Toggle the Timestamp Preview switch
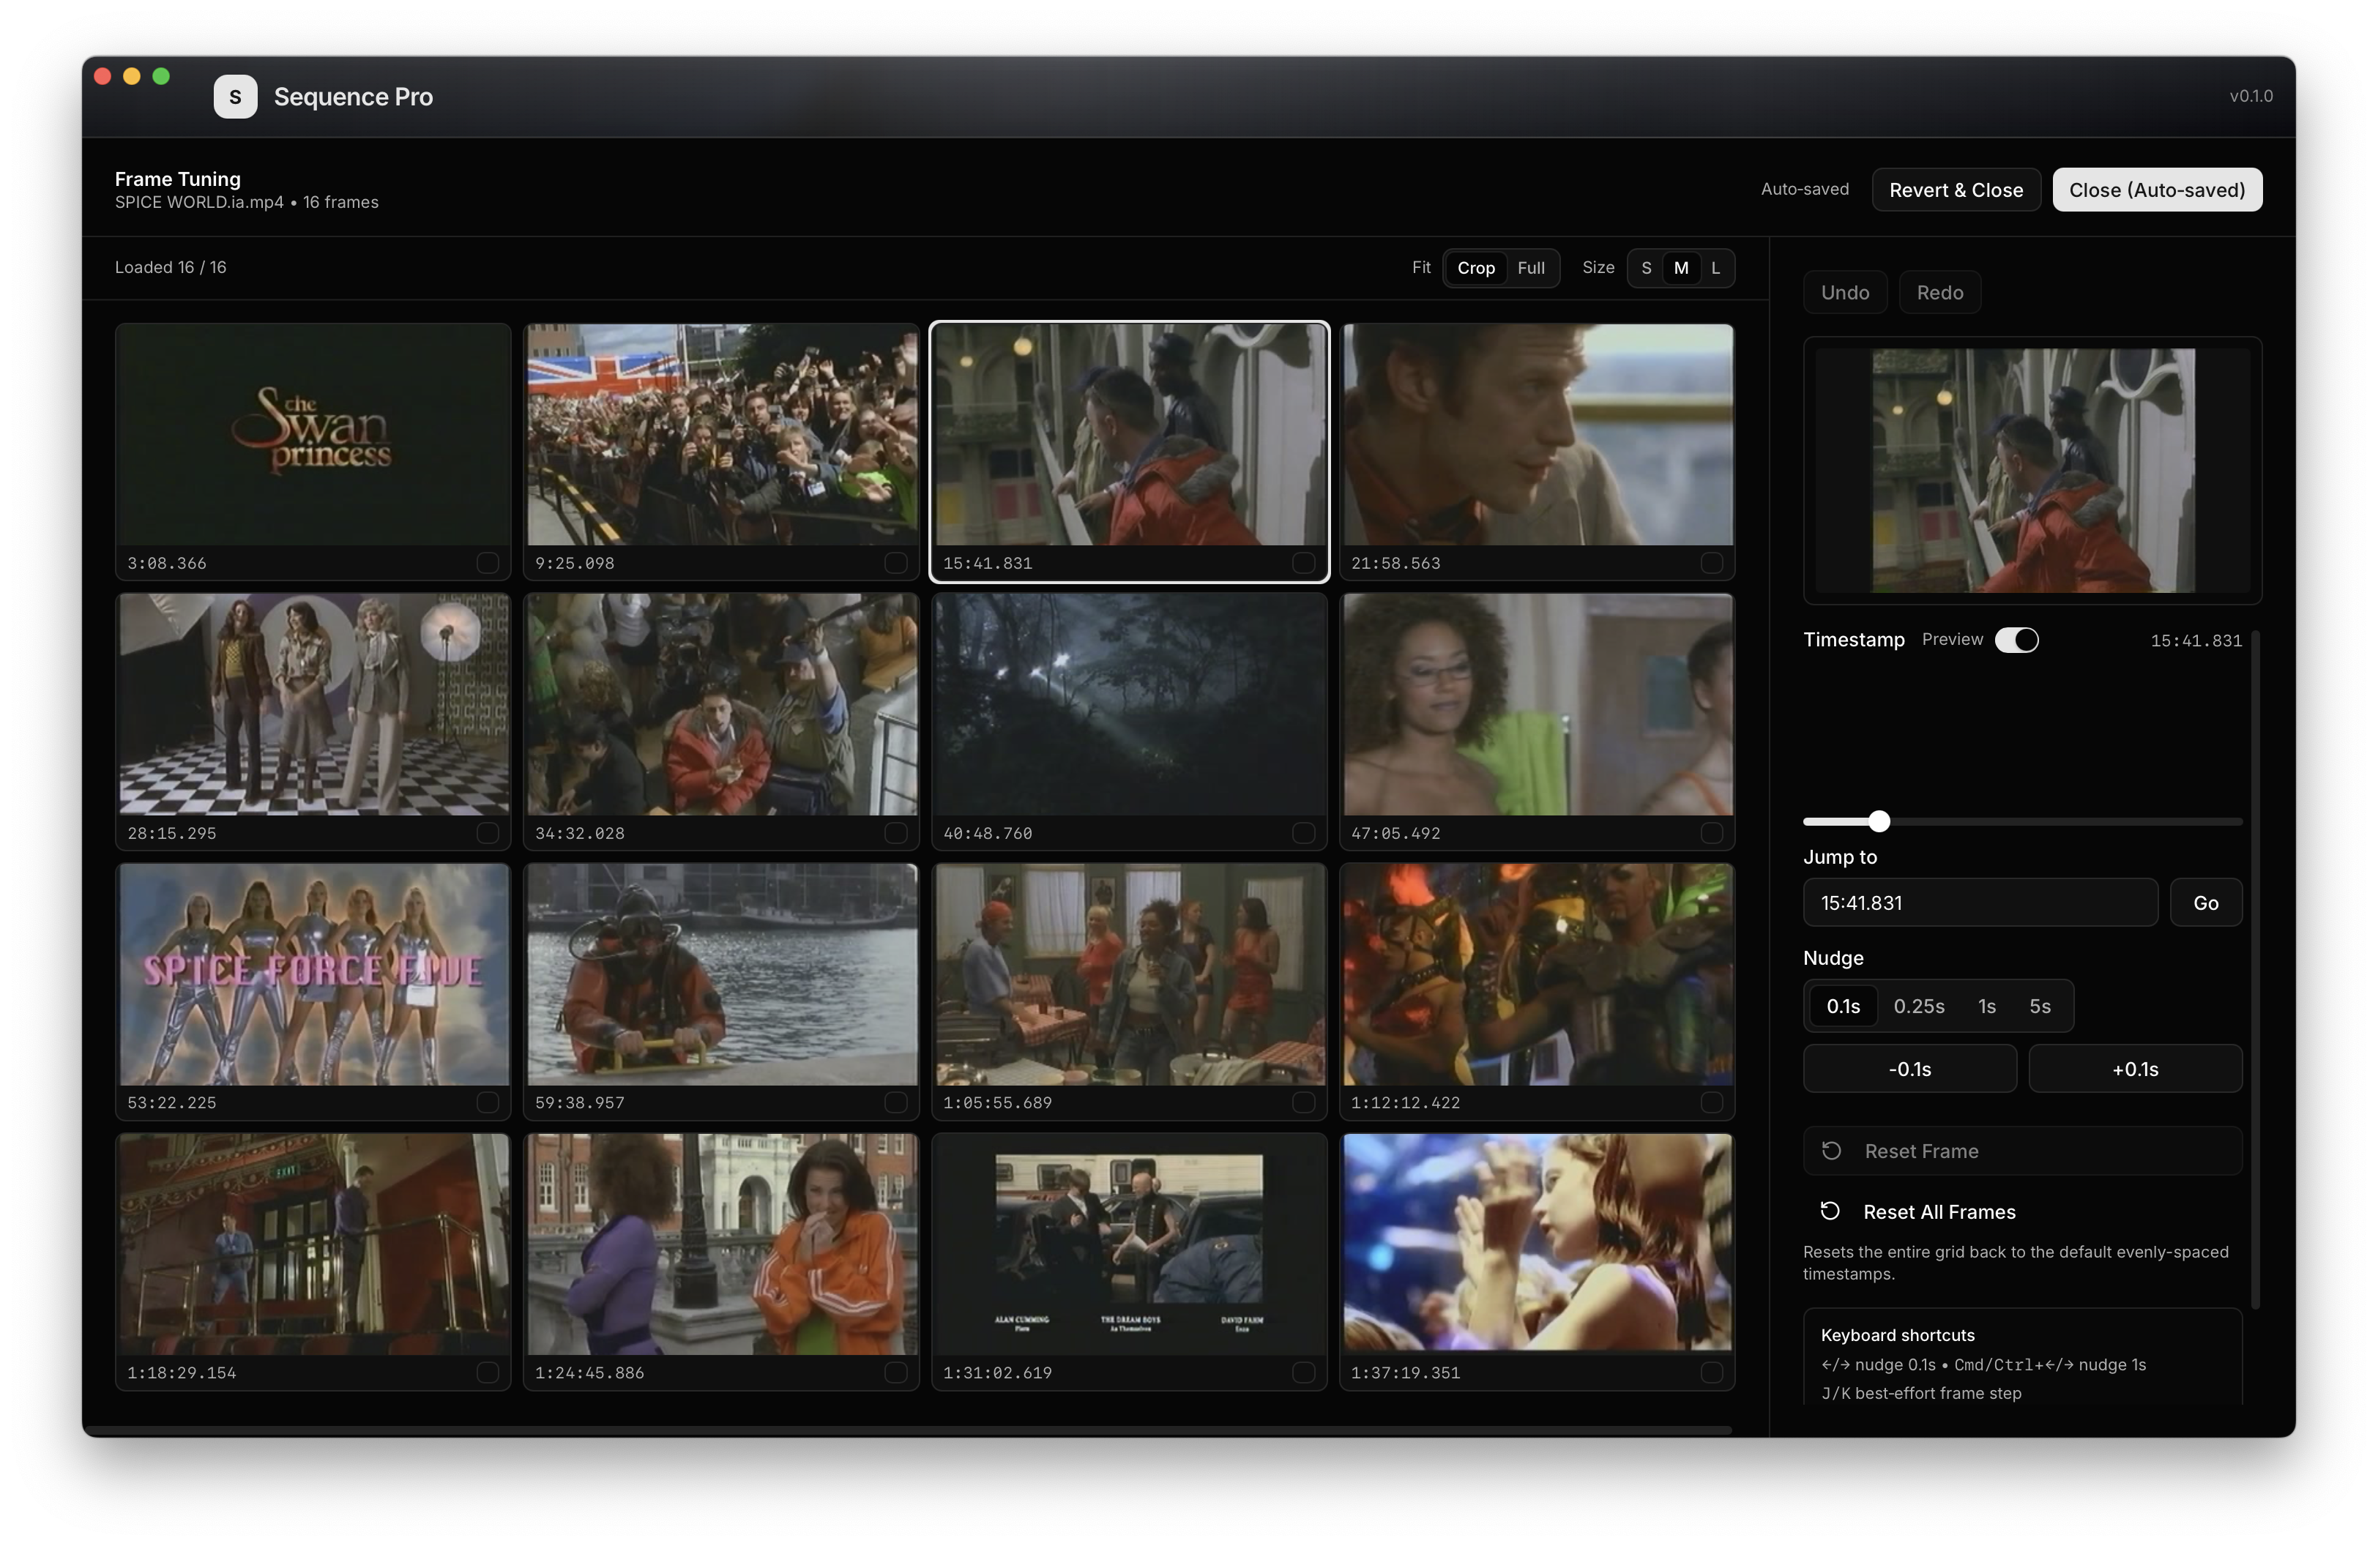2378x1546 pixels. [x=2016, y=641]
